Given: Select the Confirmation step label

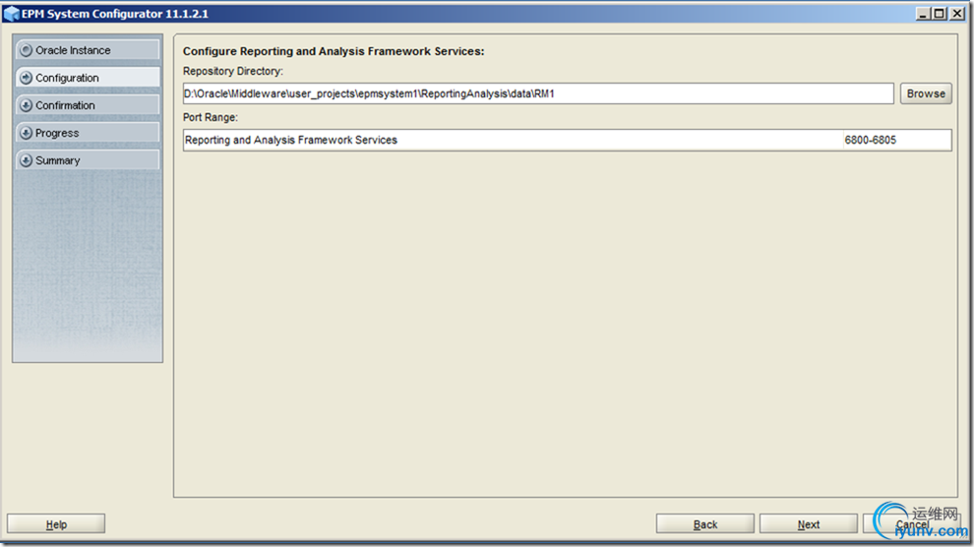Looking at the screenshot, I should (x=65, y=105).
